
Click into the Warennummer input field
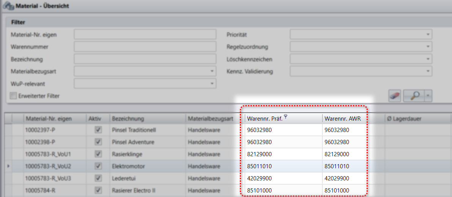[x=145, y=47]
